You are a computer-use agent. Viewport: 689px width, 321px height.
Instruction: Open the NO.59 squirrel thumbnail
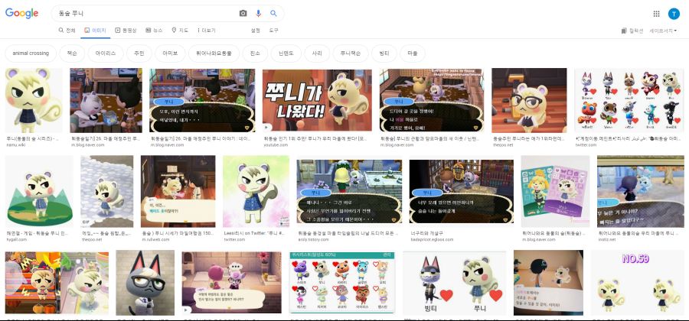637,283
